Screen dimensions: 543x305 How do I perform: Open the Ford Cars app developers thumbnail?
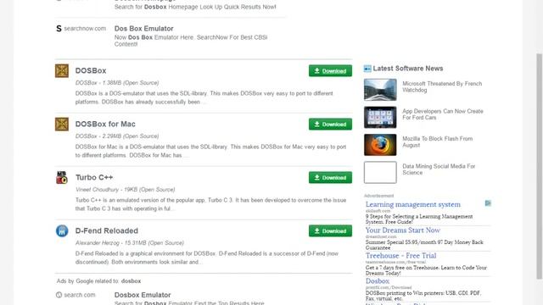coord(380,117)
